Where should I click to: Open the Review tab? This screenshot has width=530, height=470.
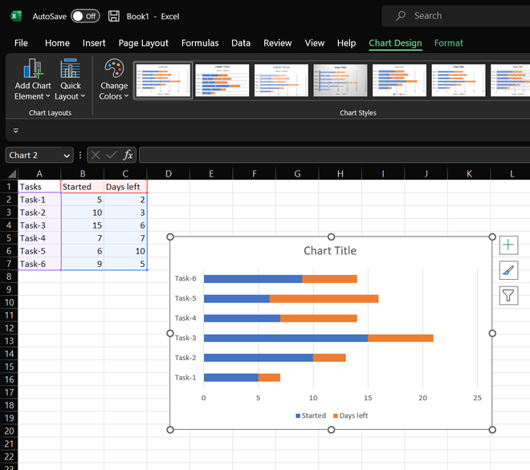[278, 43]
